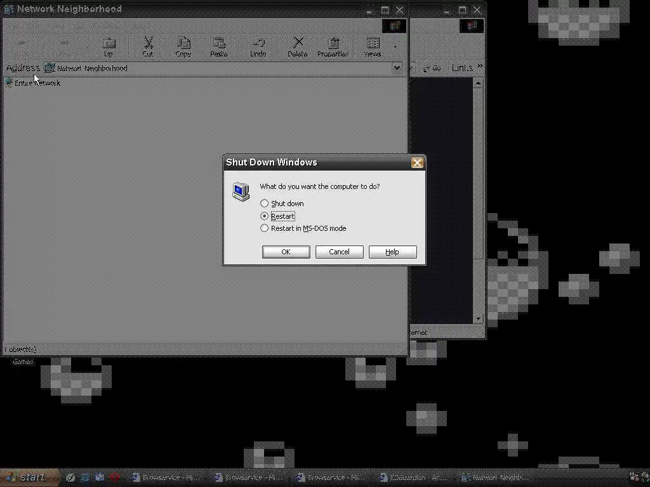The image size is (650, 487).
Task: Click the scroll up arrow in back window
Action: click(x=478, y=83)
